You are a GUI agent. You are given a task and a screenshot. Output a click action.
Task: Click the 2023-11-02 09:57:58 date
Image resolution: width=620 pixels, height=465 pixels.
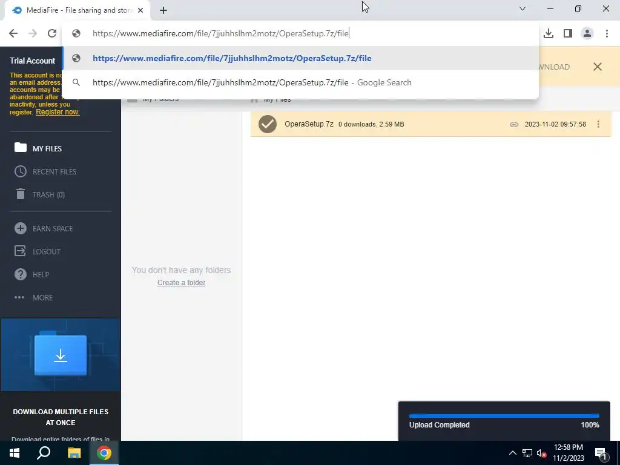coord(555,124)
